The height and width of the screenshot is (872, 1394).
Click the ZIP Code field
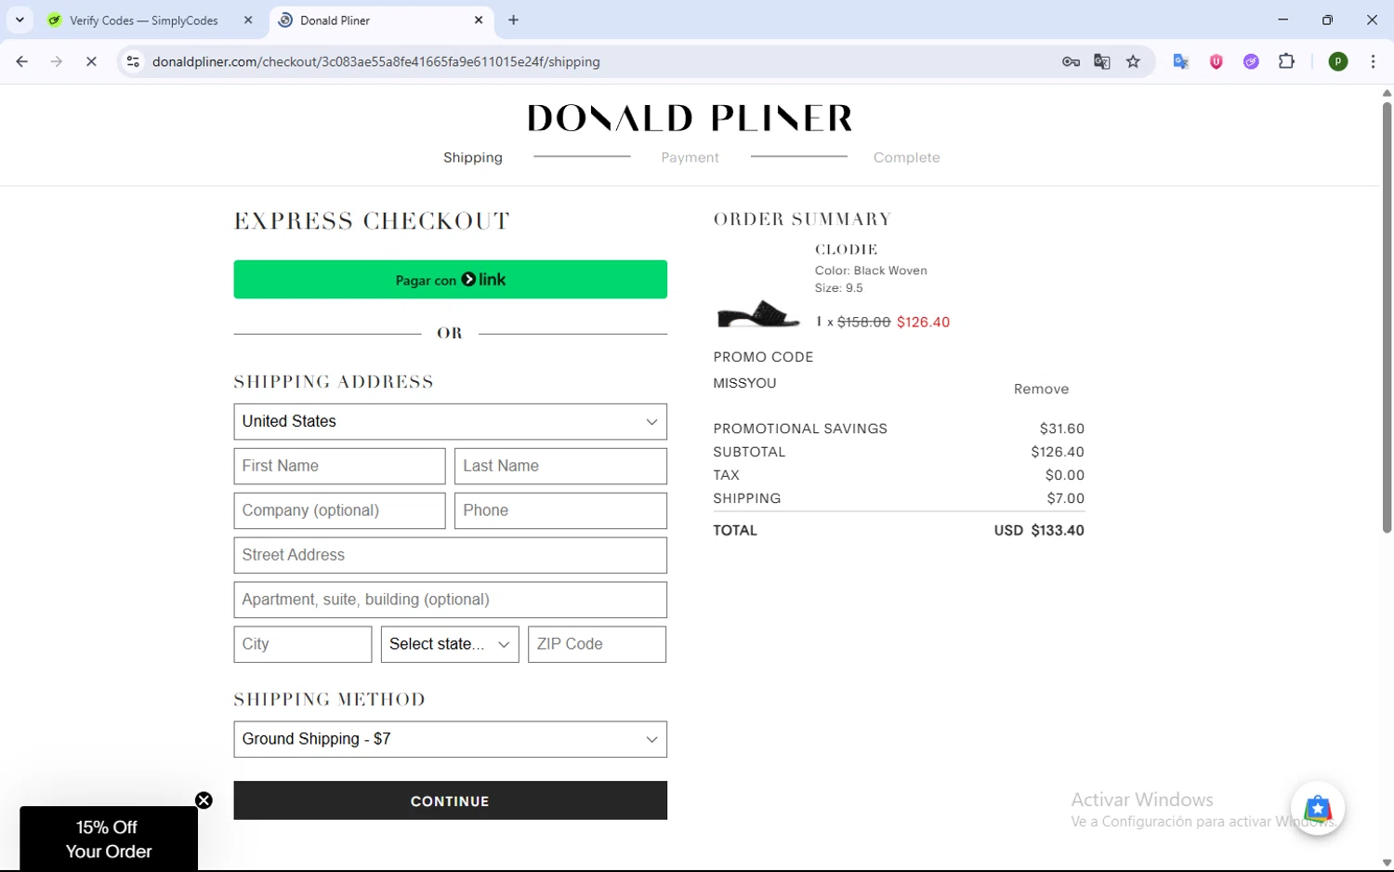(597, 644)
